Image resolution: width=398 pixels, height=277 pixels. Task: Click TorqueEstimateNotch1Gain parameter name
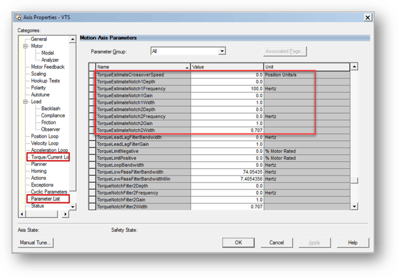tap(125, 95)
